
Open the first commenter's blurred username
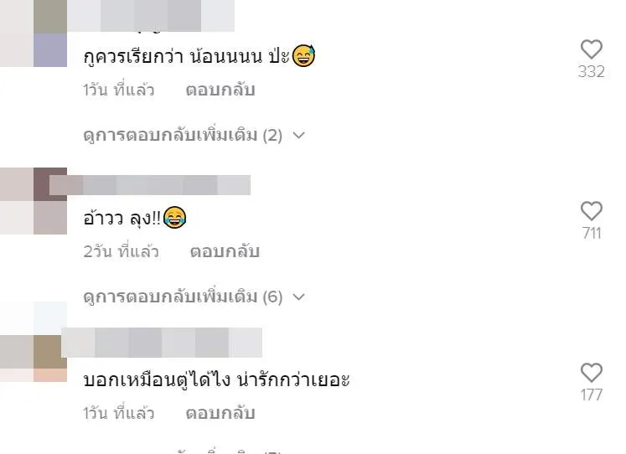pos(151,16)
